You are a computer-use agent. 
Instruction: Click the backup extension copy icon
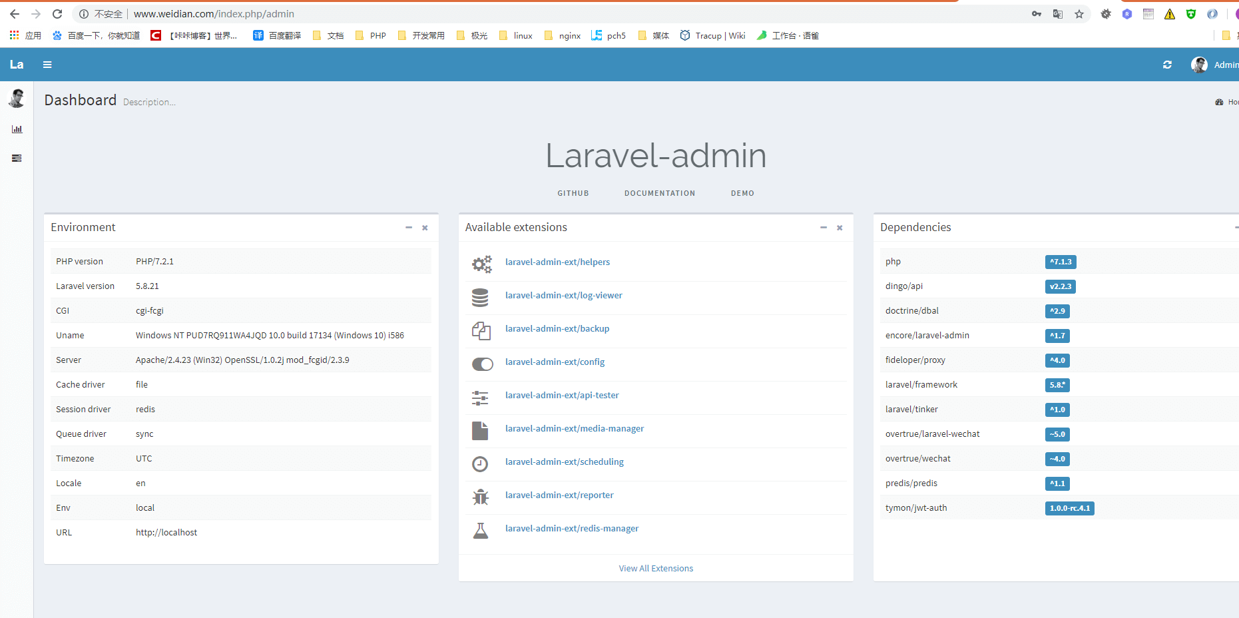(481, 330)
